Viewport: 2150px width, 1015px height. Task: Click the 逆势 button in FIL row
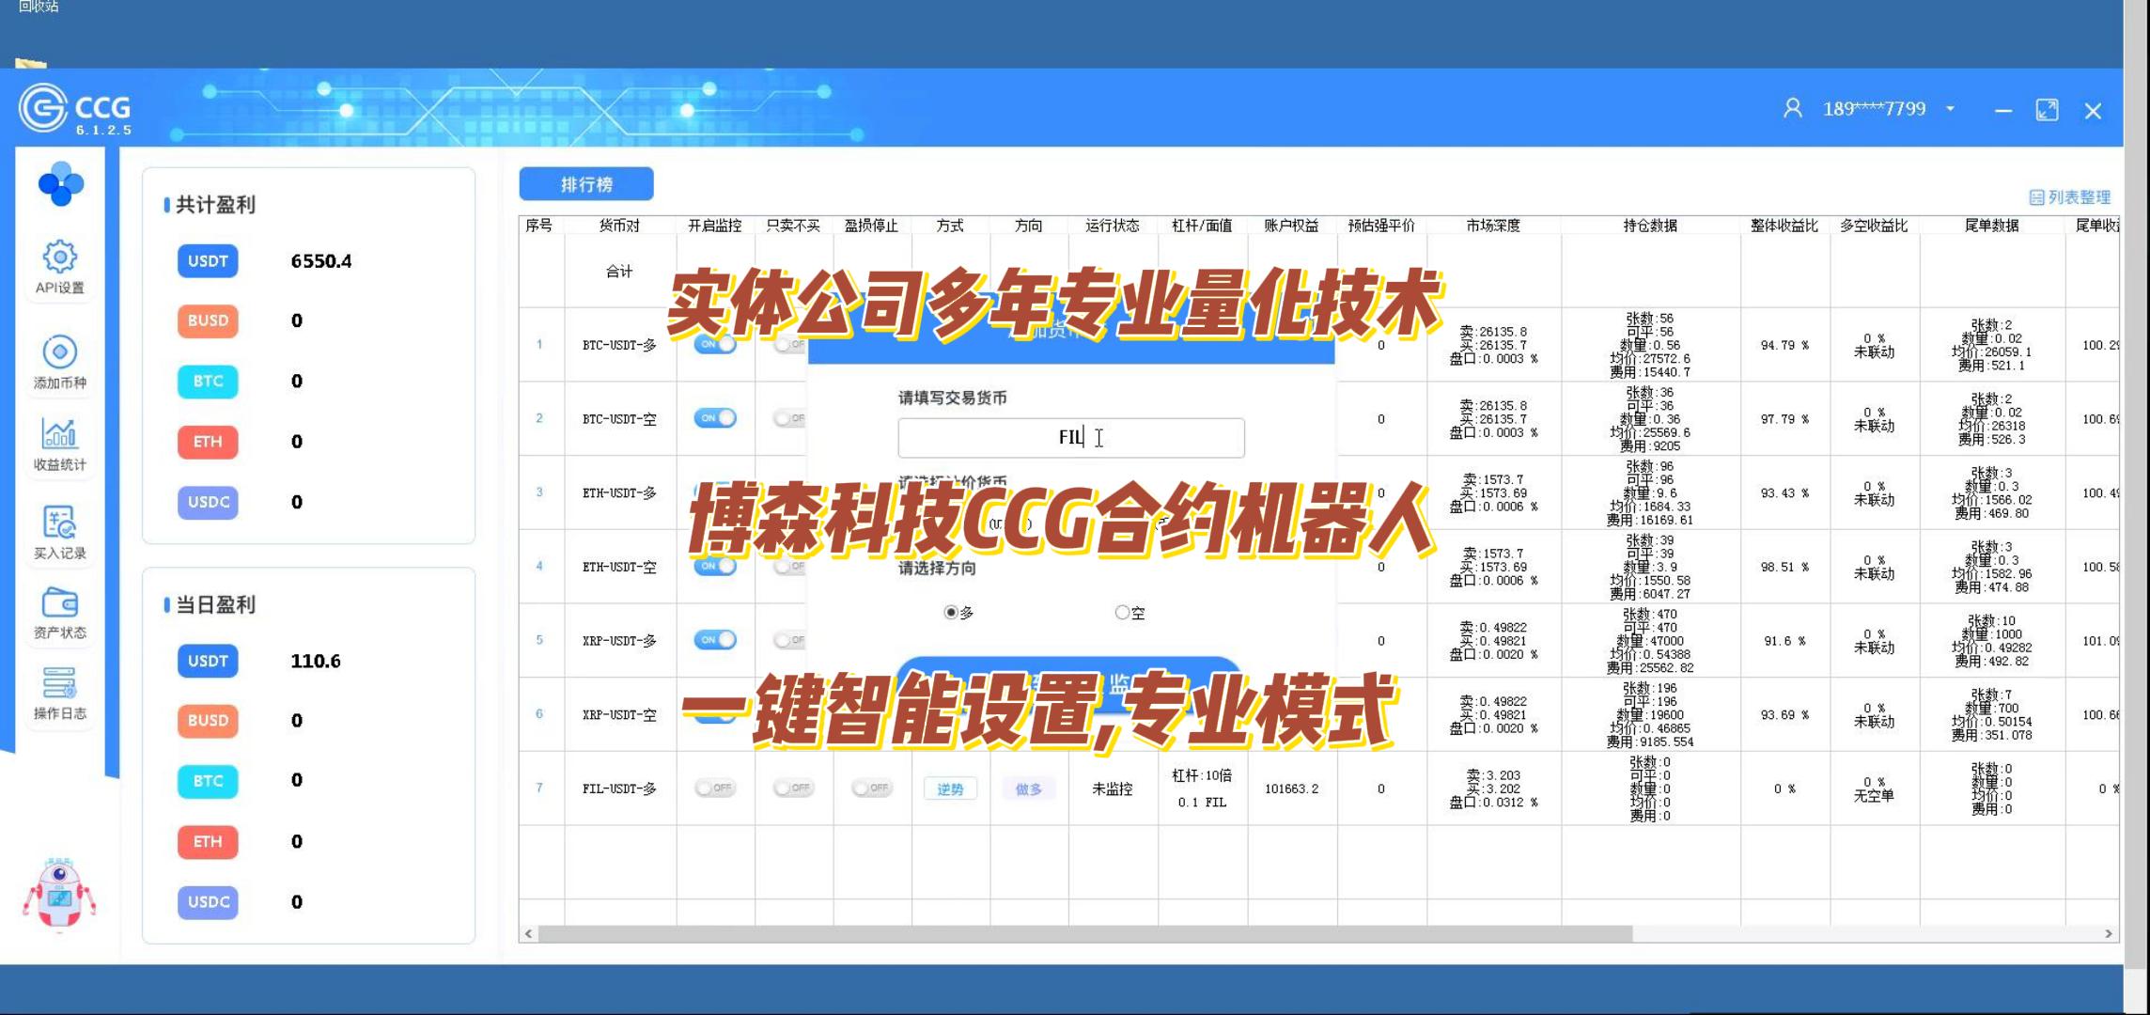(x=950, y=789)
